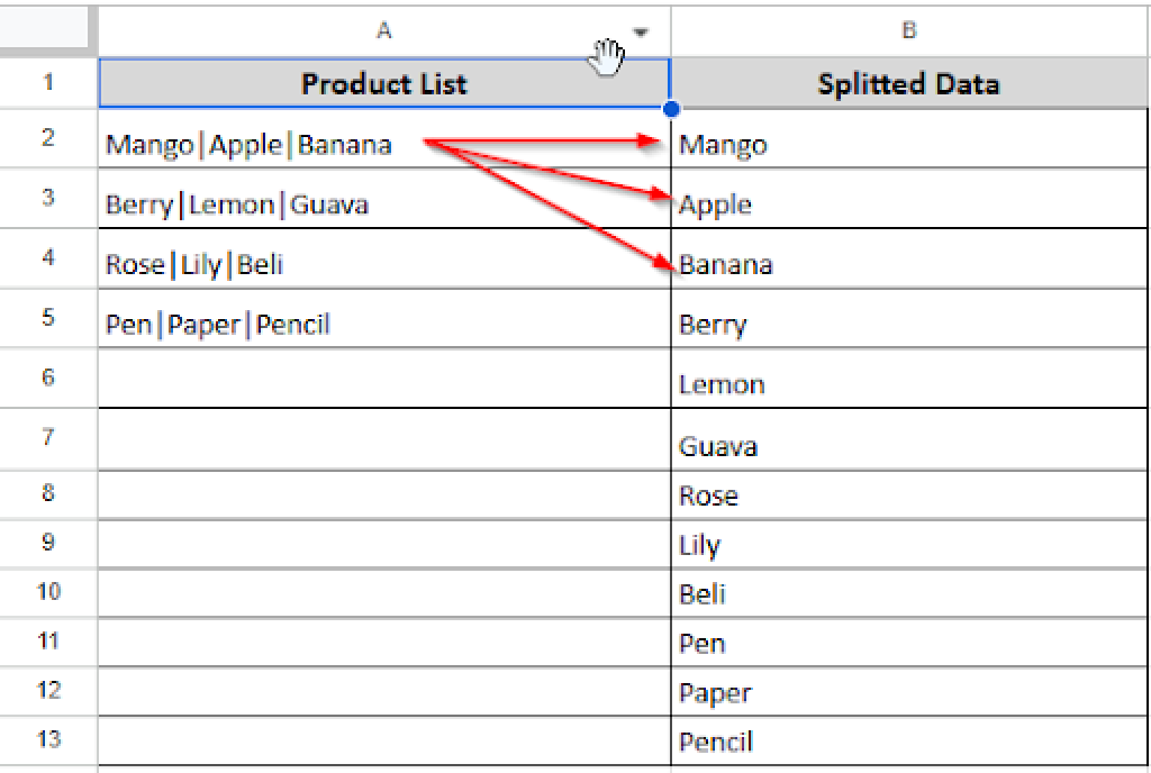Select the column A header
Image resolution: width=1151 pixels, height=773 pixels.
(384, 31)
